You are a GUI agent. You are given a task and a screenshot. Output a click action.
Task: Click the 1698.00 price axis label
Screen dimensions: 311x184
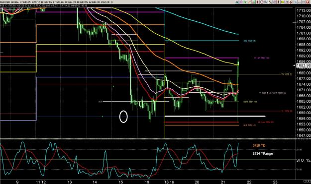304,39
